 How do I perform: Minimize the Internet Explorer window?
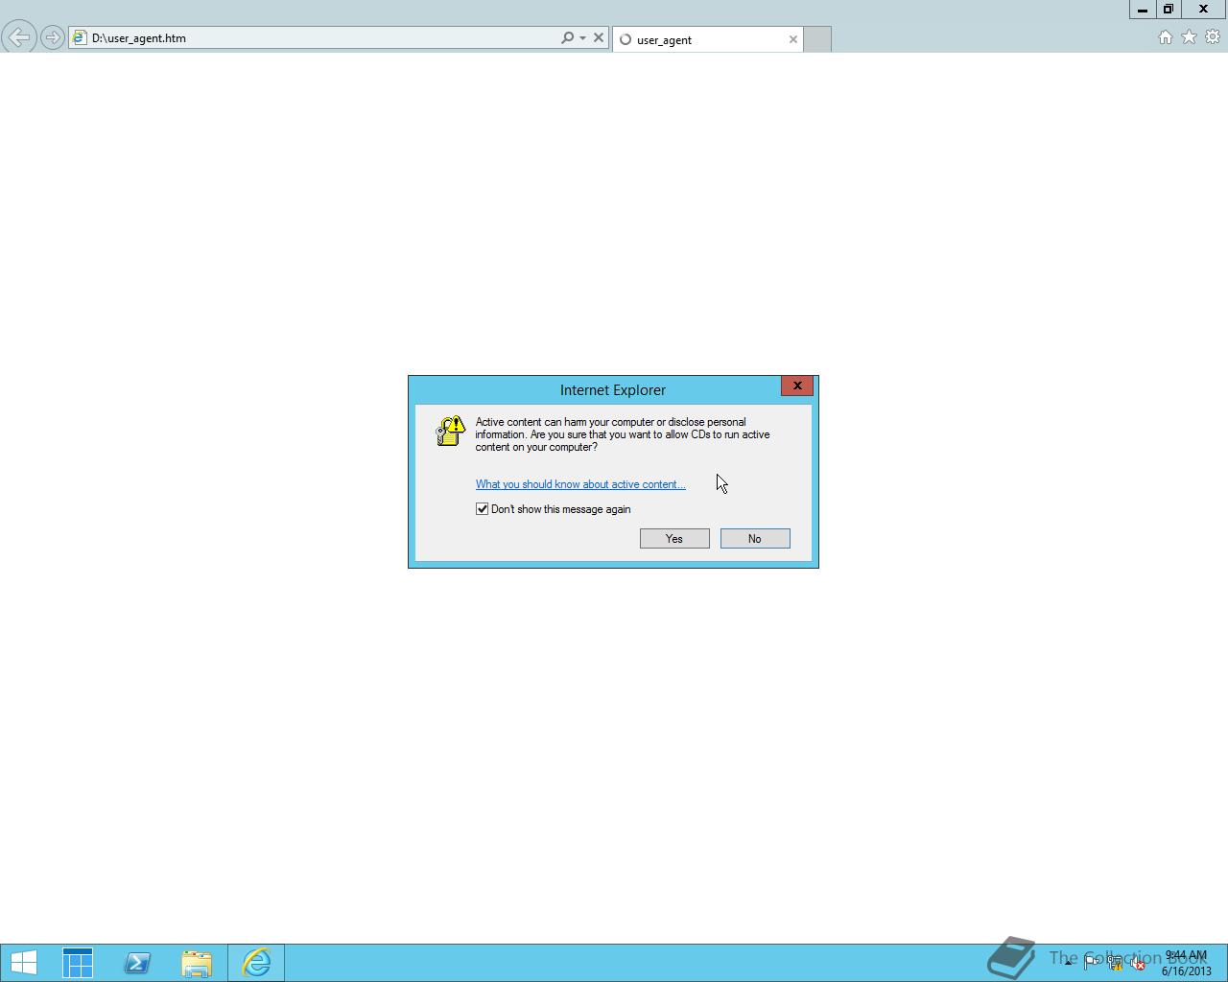coord(1143,9)
